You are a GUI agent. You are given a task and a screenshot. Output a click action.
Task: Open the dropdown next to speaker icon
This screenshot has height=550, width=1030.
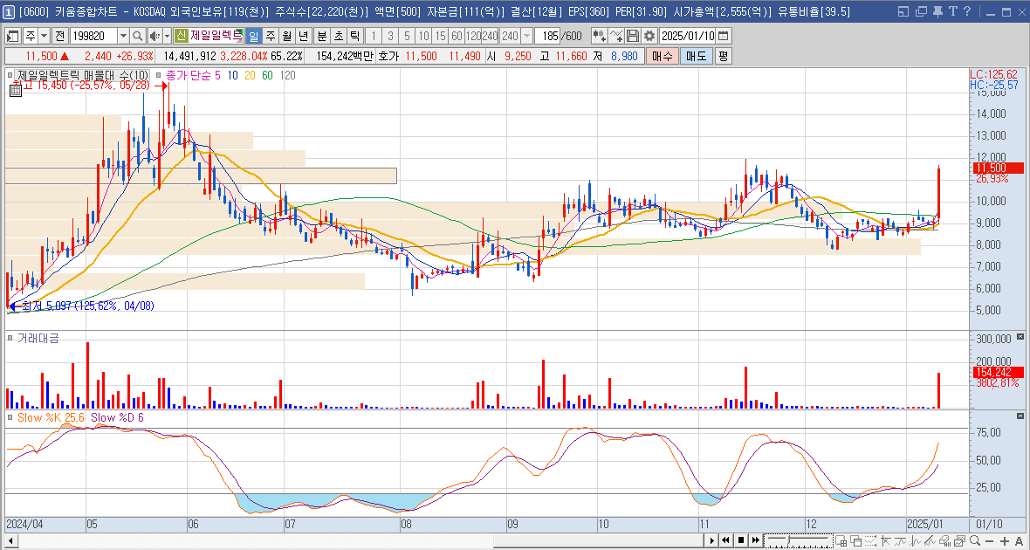tap(167, 36)
